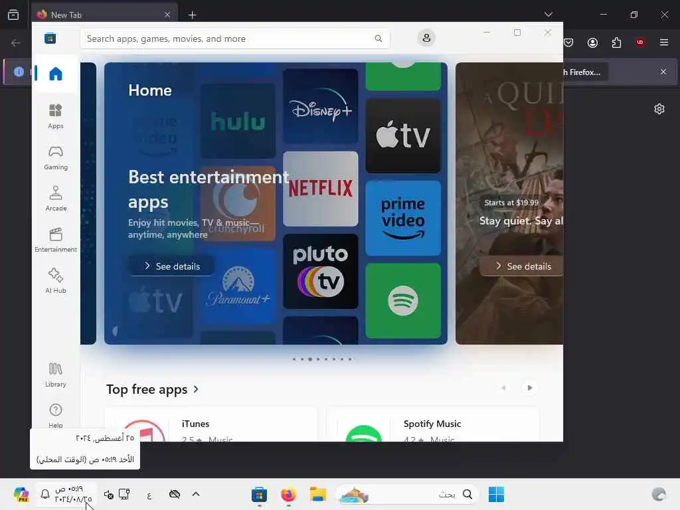
Task: Open Firefox application hamburger menu
Action: 663,42
